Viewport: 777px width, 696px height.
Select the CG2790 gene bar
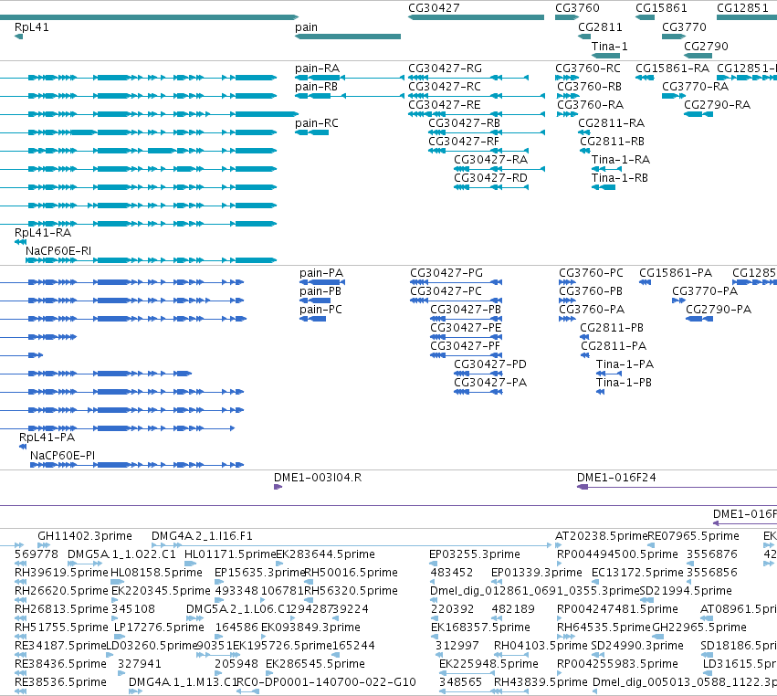[x=698, y=55]
